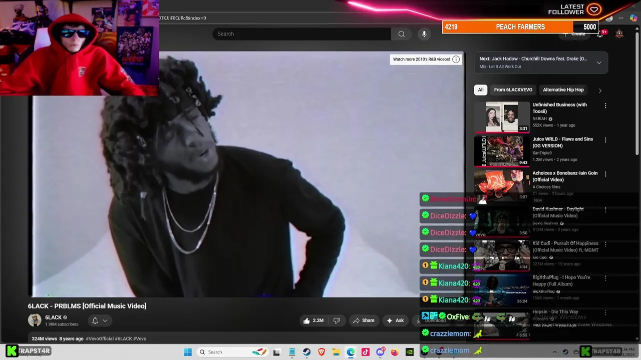The image size is (641, 360).
Task: Switch to Microsoft Edge on the taskbar
Action: tap(351, 352)
